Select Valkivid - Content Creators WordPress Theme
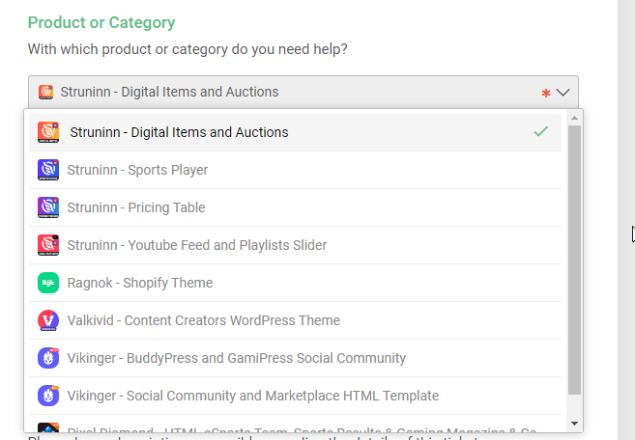 coord(204,320)
